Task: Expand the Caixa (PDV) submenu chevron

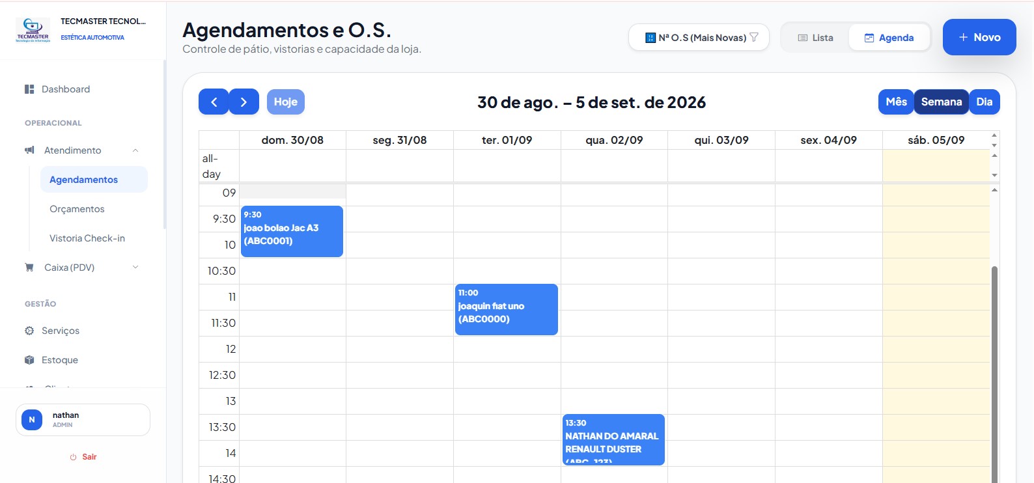Action: [x=135, y=268]
